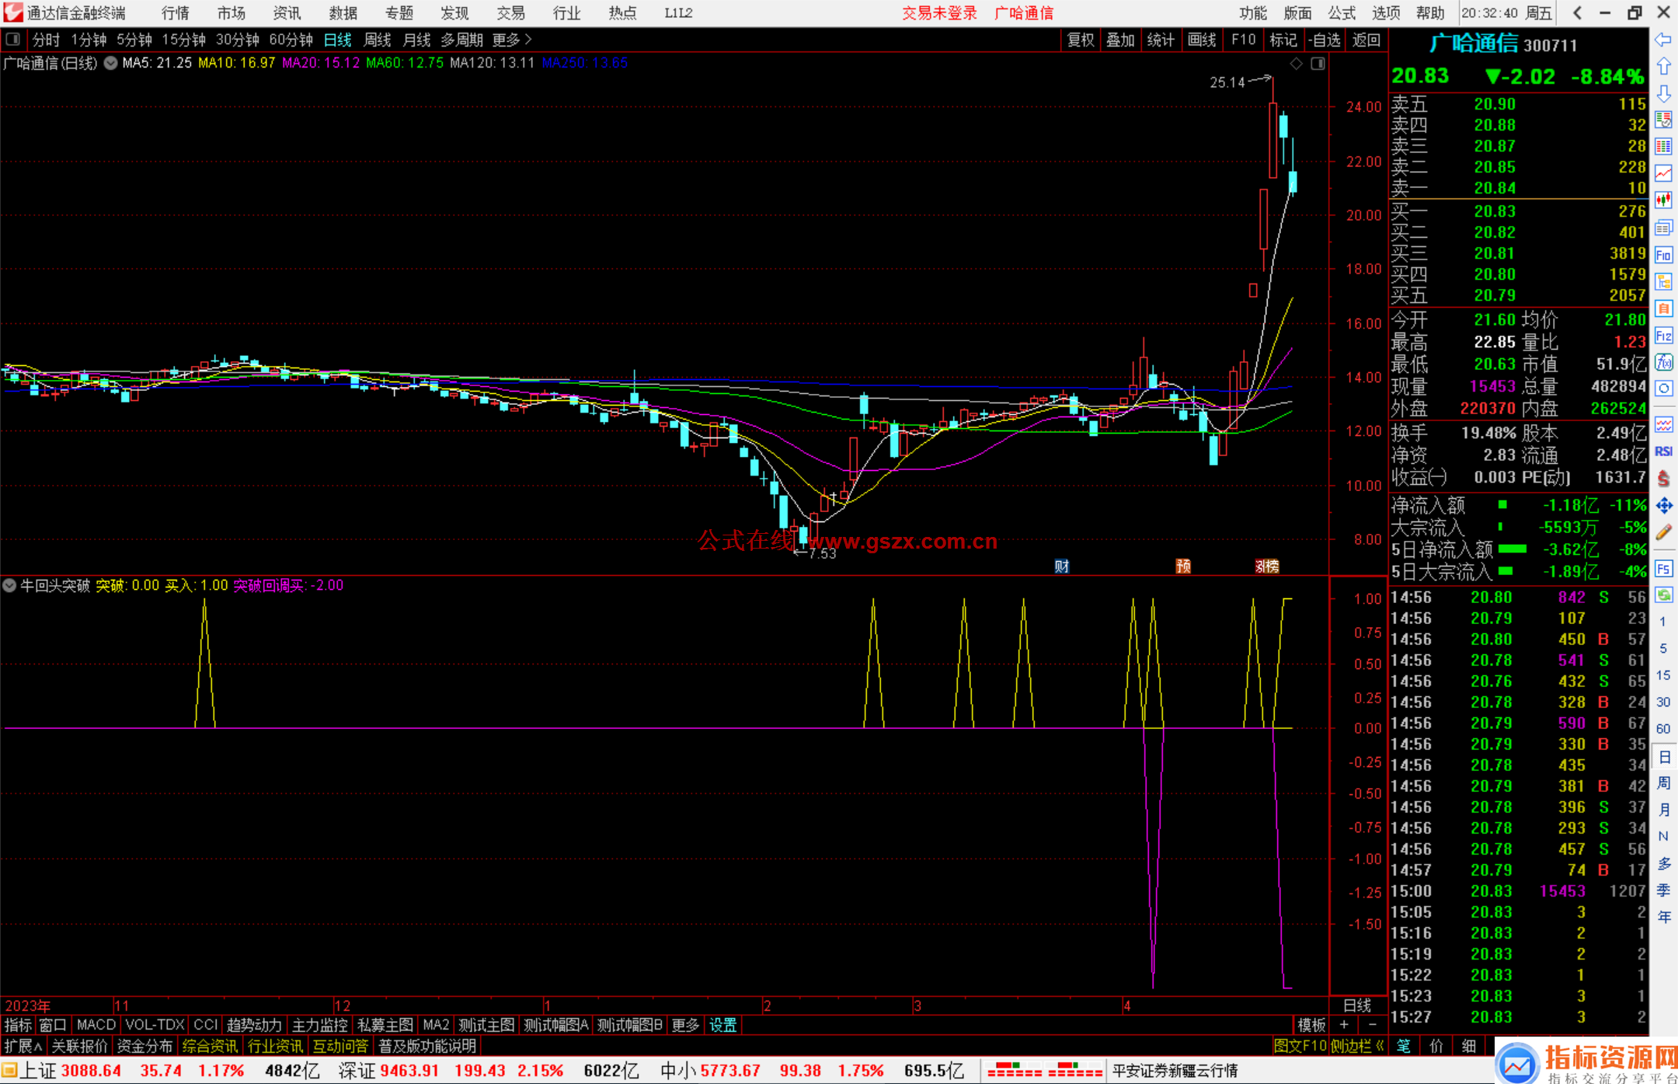1678x1084 pixels.
Task: Expand the 更多 period options in top toolbar
Action: (x=512, y=40)
